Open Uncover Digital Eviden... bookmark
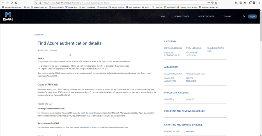This screenshot has width=262, height=136. [x=12, y=7]
